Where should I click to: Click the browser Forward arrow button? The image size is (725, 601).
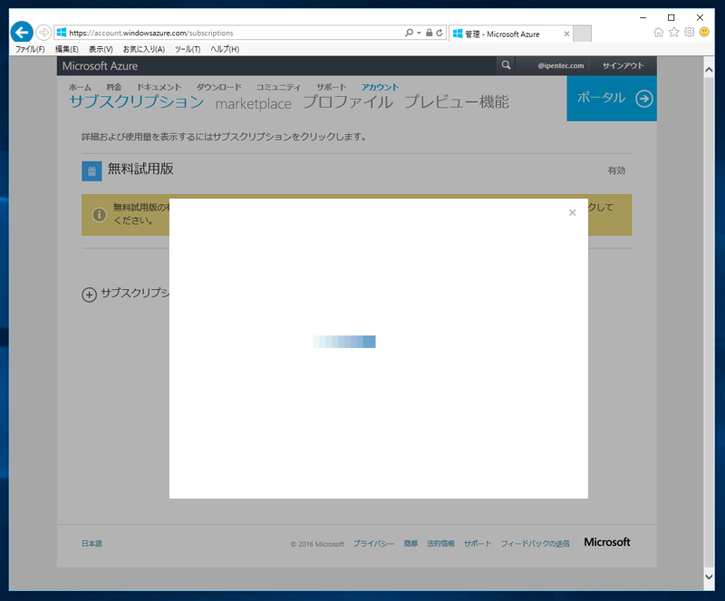(x=43, y=33)
